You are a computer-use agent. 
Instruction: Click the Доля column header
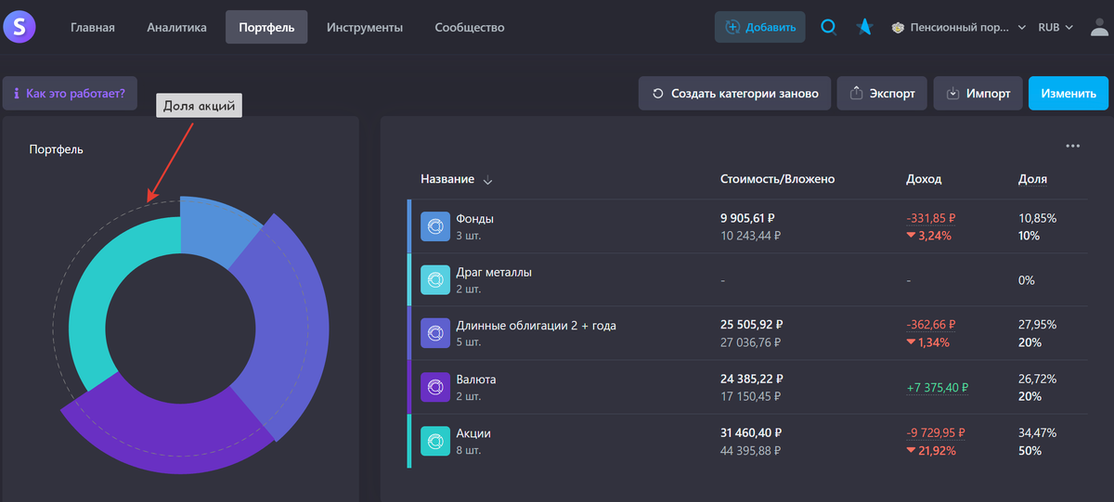point(1032,179)
